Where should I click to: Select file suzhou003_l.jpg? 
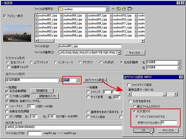[x=46, y=31]
